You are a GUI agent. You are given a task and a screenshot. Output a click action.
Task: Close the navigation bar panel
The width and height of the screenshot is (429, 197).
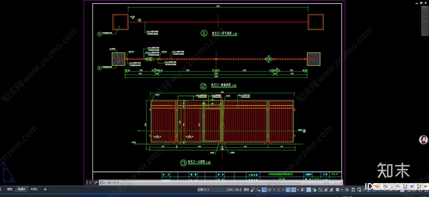click(x=427, y=7)
